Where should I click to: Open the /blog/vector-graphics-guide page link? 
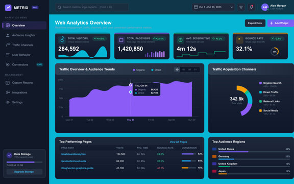pos(77,168)
